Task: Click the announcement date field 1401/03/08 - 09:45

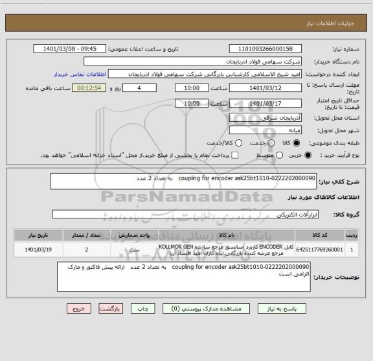Action: (x=70, y=49)
